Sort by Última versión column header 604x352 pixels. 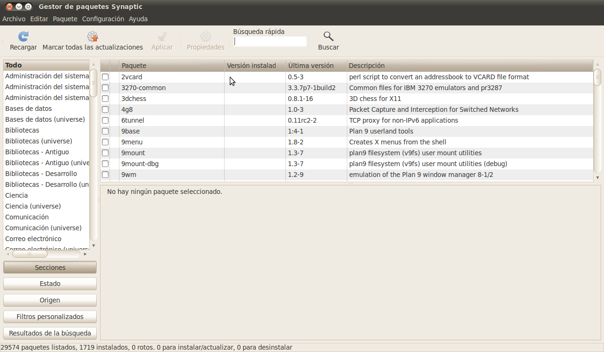point(316,66)
